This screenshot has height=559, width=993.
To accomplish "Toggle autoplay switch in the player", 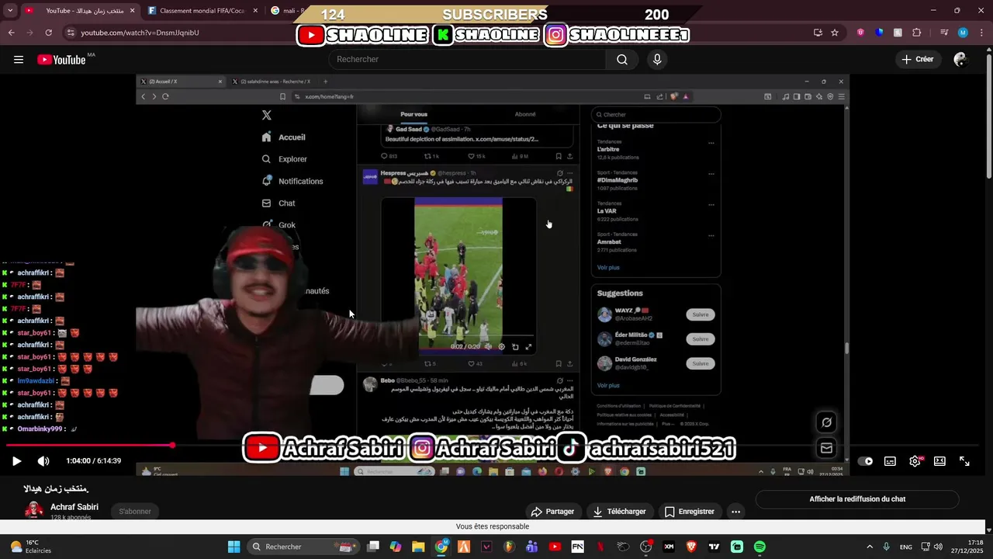I will click(x=865, y=461).
